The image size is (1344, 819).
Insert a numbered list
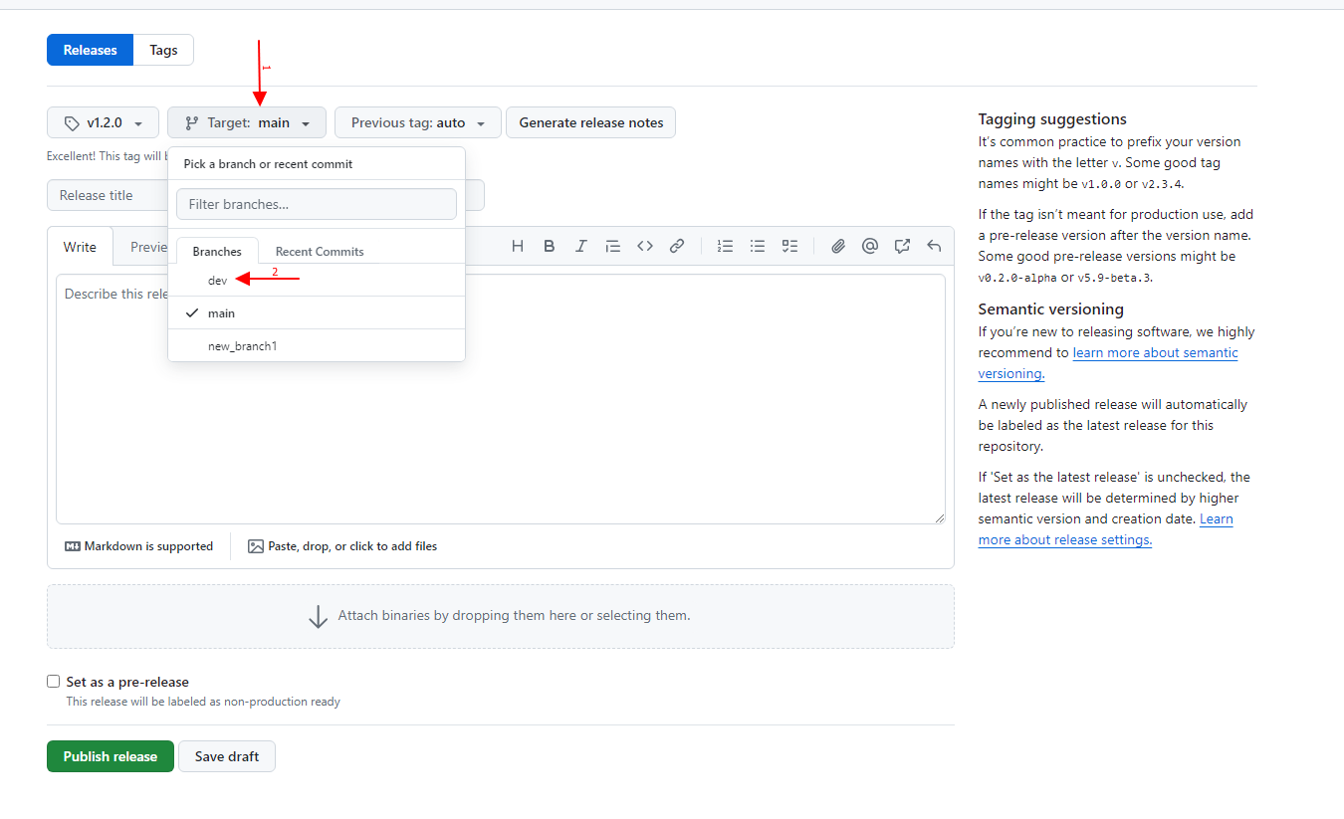pyautogui.click(x=726, y=246)
